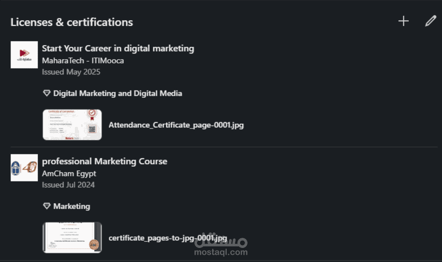This screenshot has width=442, height=262.
Task: Click the "AmCham Egypt" issuer name
Action: click(69, 173)
